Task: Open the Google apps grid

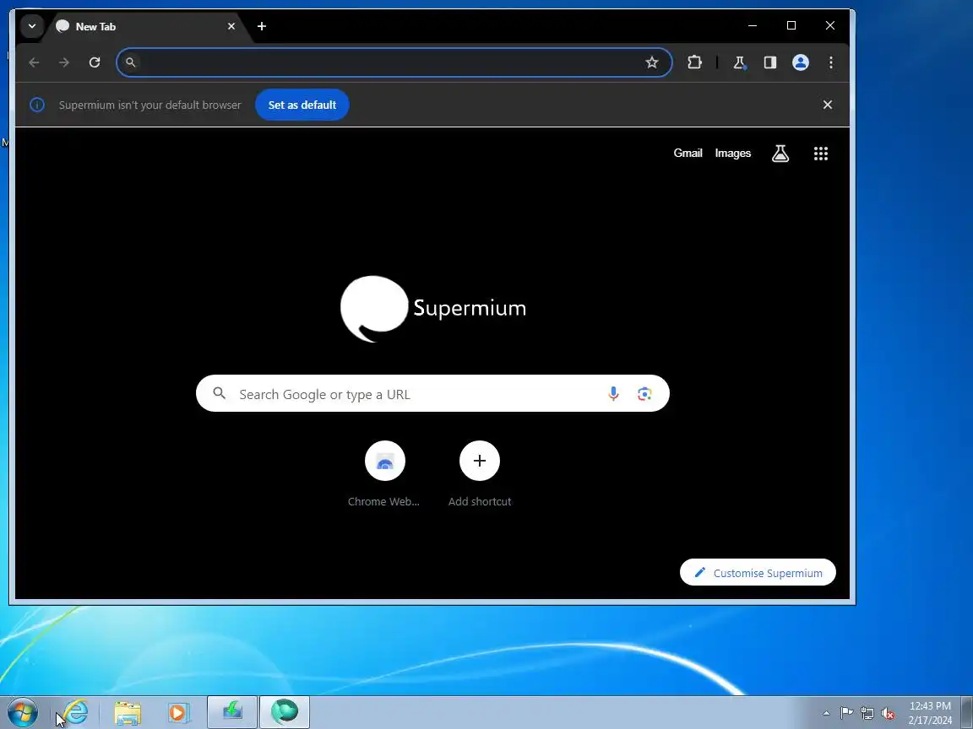Action: click(821, 153)
